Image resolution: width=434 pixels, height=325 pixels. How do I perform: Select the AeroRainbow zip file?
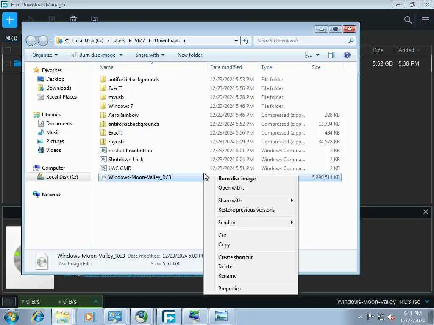(x=123, y=115)
